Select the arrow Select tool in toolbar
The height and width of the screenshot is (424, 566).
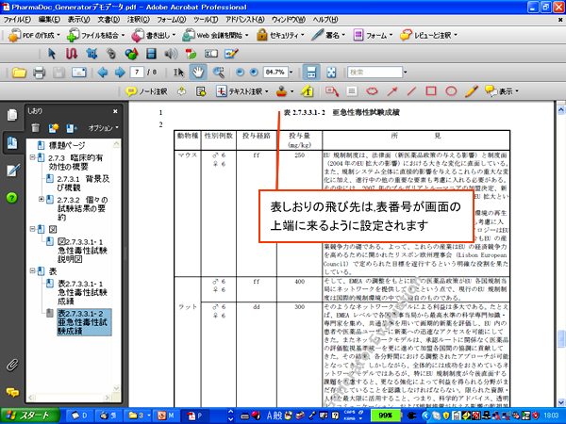[x=52, y=54]
